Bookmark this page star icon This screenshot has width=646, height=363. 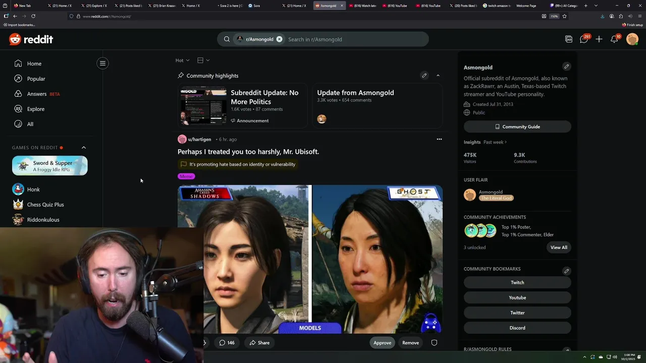click(x=564, y=16)
